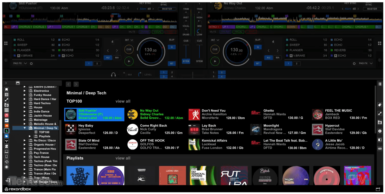Click the four-square pad grid icon on left deck

click(6, 43)
